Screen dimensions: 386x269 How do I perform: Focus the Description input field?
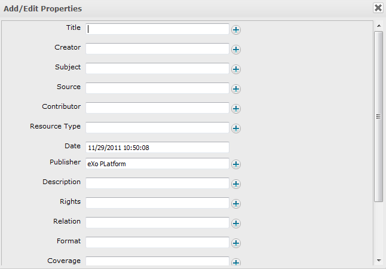(157, 183)
